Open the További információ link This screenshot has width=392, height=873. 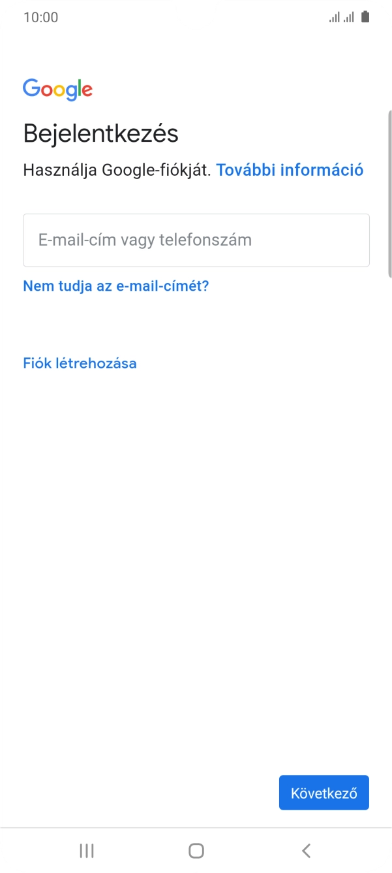[x=290, y=170]
